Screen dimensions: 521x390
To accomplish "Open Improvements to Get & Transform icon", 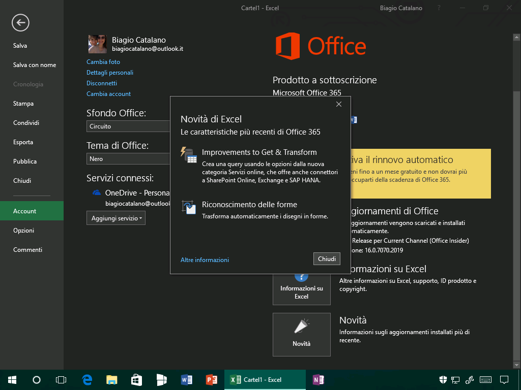I will click(x=189, y=155).
